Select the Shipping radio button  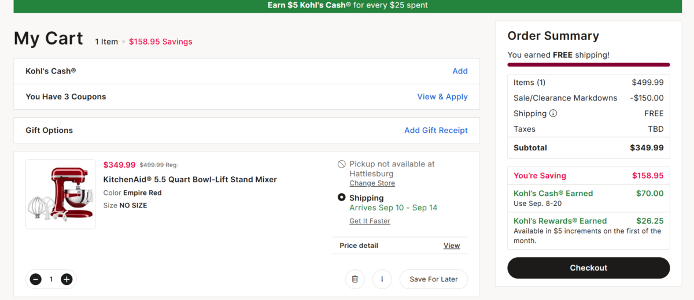click(x=342, y=198)
